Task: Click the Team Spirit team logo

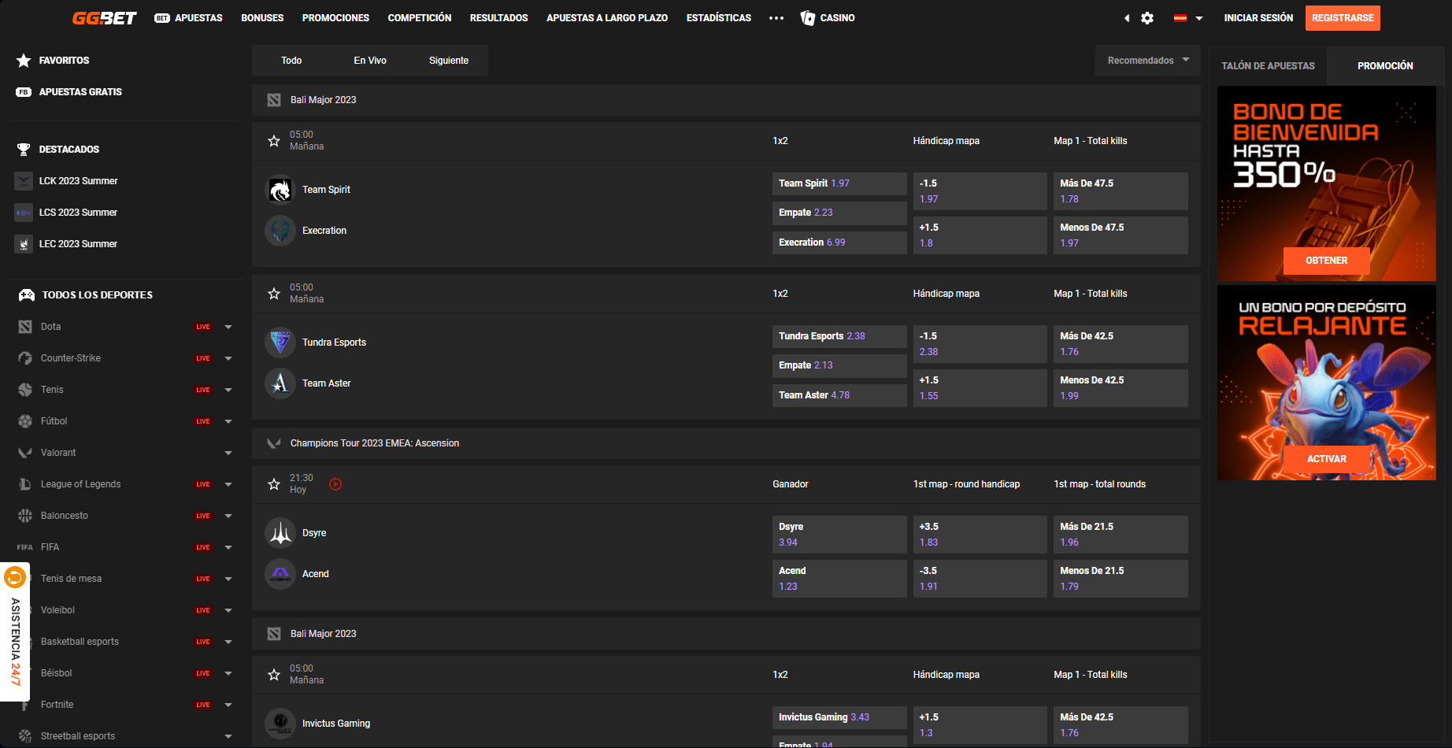Action: pyautogui.click(x=280, y=190)
